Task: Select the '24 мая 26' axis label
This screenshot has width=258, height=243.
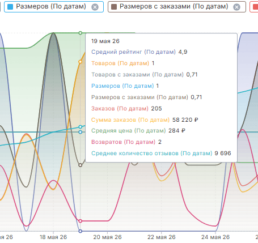Action: (x=215, y=237)
